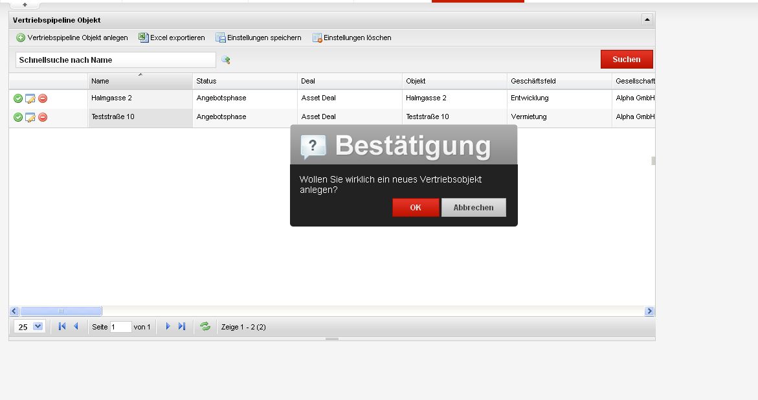
Task: Click Asset Deal in Teststraße 10 row
Action: [x=318, y=117]
